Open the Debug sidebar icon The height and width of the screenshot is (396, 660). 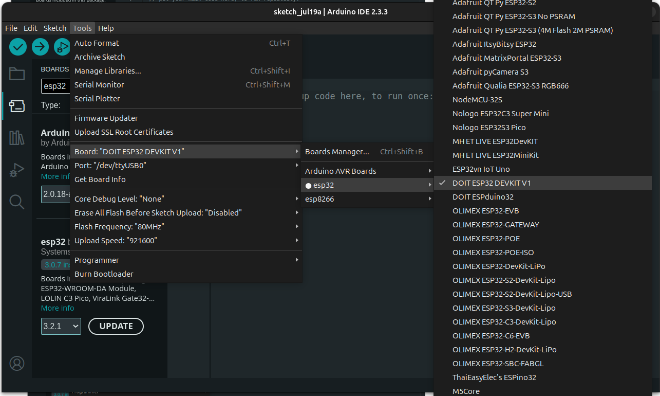17,170
